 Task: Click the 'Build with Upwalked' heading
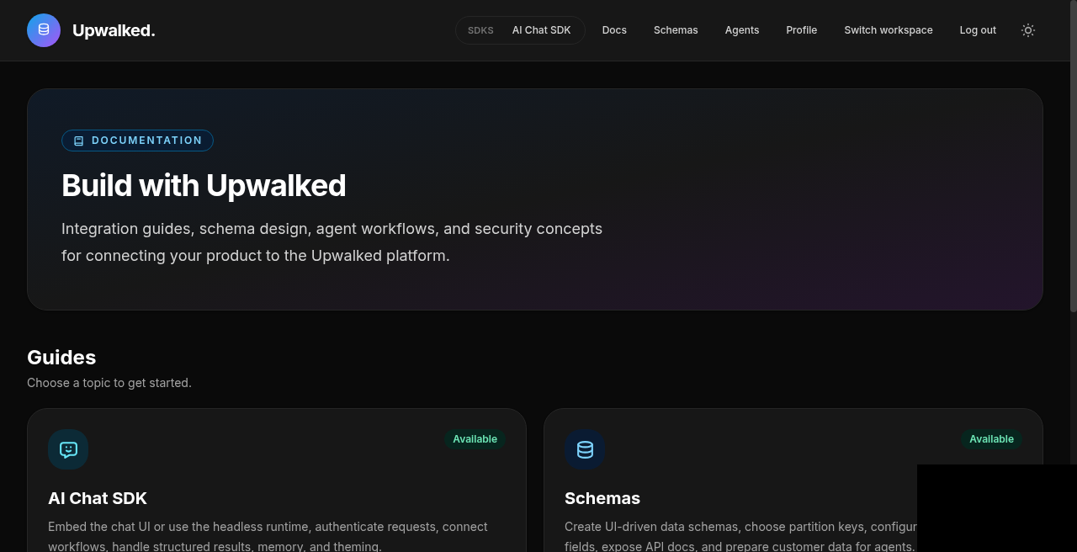point(204,185)
